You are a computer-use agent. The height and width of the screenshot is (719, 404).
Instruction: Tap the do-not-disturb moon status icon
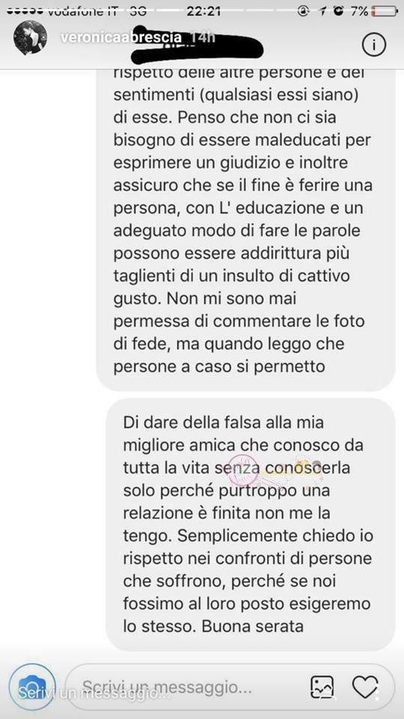[x=338, y=11]
